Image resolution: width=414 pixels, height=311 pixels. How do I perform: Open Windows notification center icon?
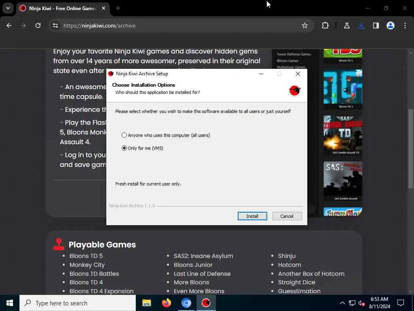[401, 303]
